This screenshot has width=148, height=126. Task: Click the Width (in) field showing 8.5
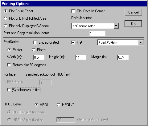pyautogui.click(x=39, y=57)
